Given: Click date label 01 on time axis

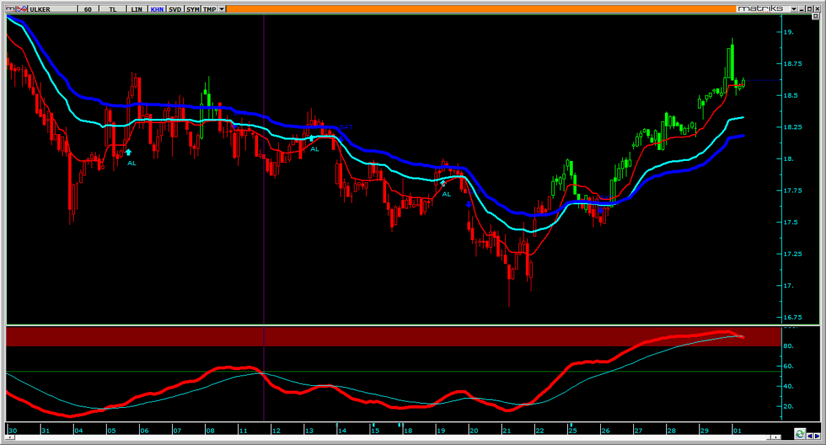Looking at the screenshot, I should click(x=737, y=431).
